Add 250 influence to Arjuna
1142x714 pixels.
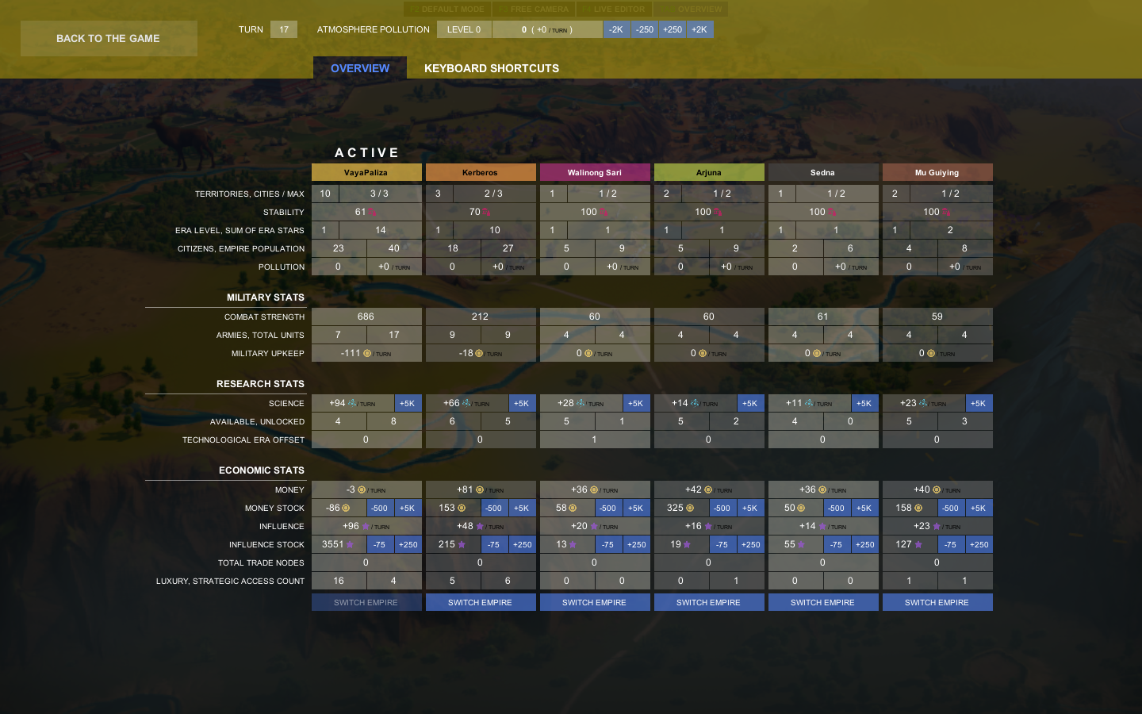tap(750, 544)
